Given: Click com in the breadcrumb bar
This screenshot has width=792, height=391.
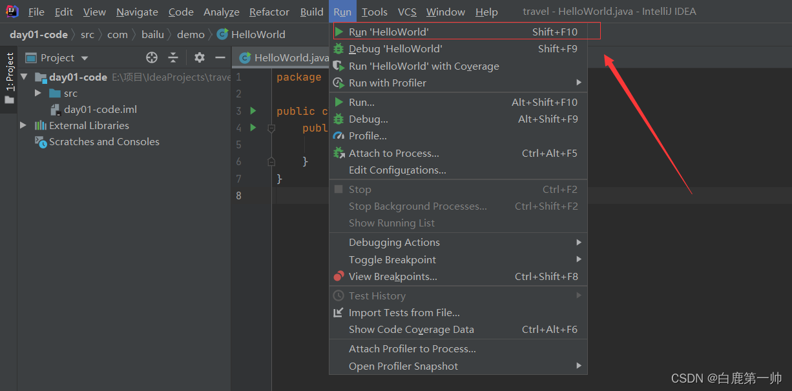Looking at the screenshot, I should click(118, 34).
